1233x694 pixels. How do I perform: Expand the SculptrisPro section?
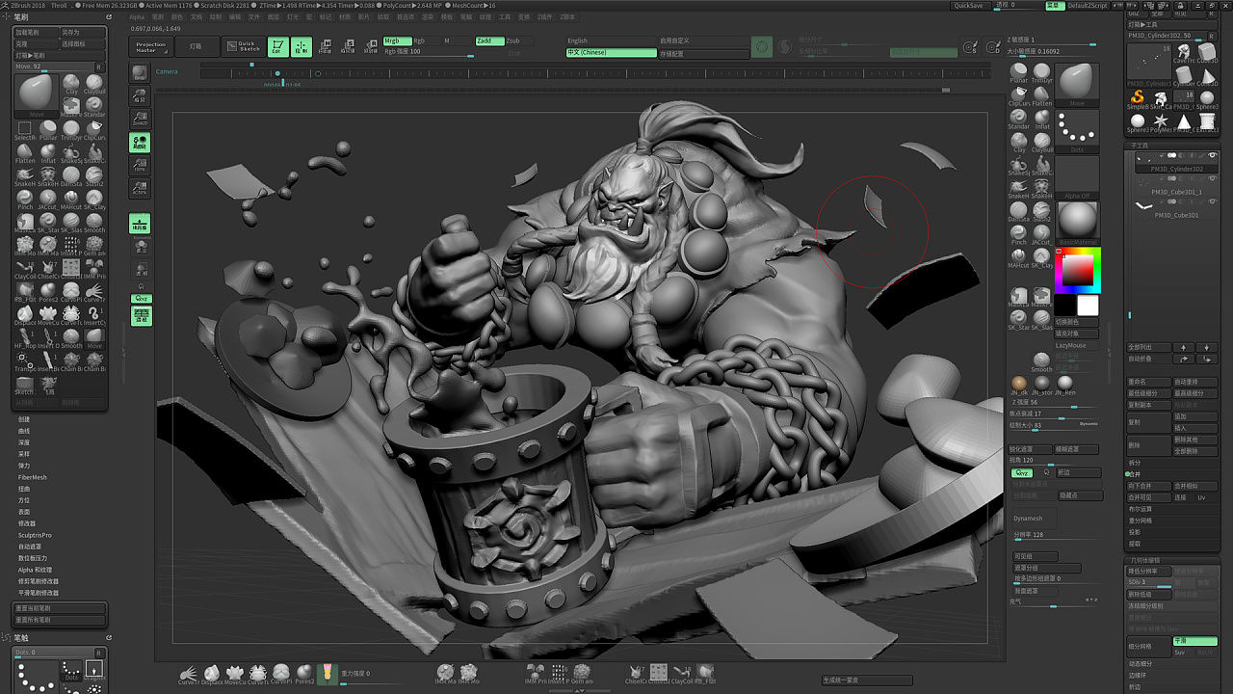pyautogui.click(x=35, y=535)
